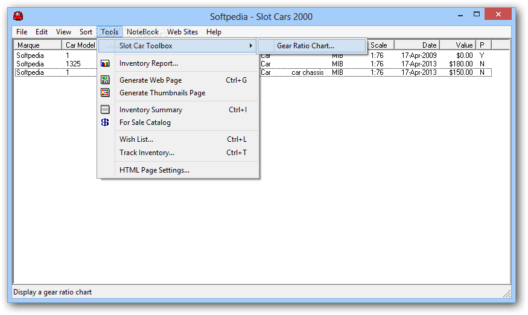
Task: Choose Inventory Report from Tools menu
Action: tap(179, 63)
